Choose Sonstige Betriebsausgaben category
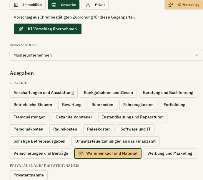The width and height of the screenshot is (203, 180). [x=39, y=141]
